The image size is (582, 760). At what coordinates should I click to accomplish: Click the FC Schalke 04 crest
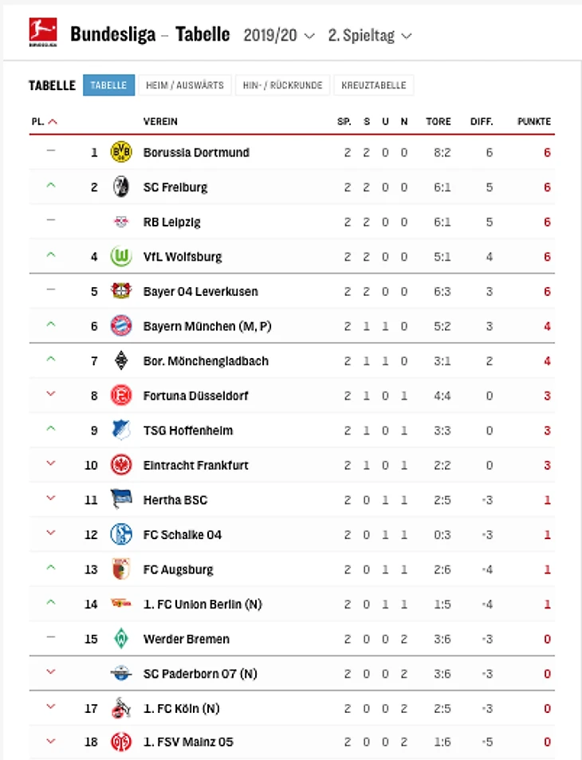pos(120,534)
